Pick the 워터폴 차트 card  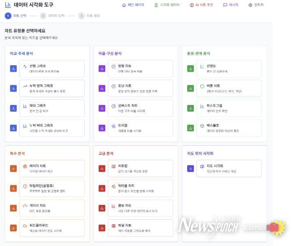click(x=140, y=188)
